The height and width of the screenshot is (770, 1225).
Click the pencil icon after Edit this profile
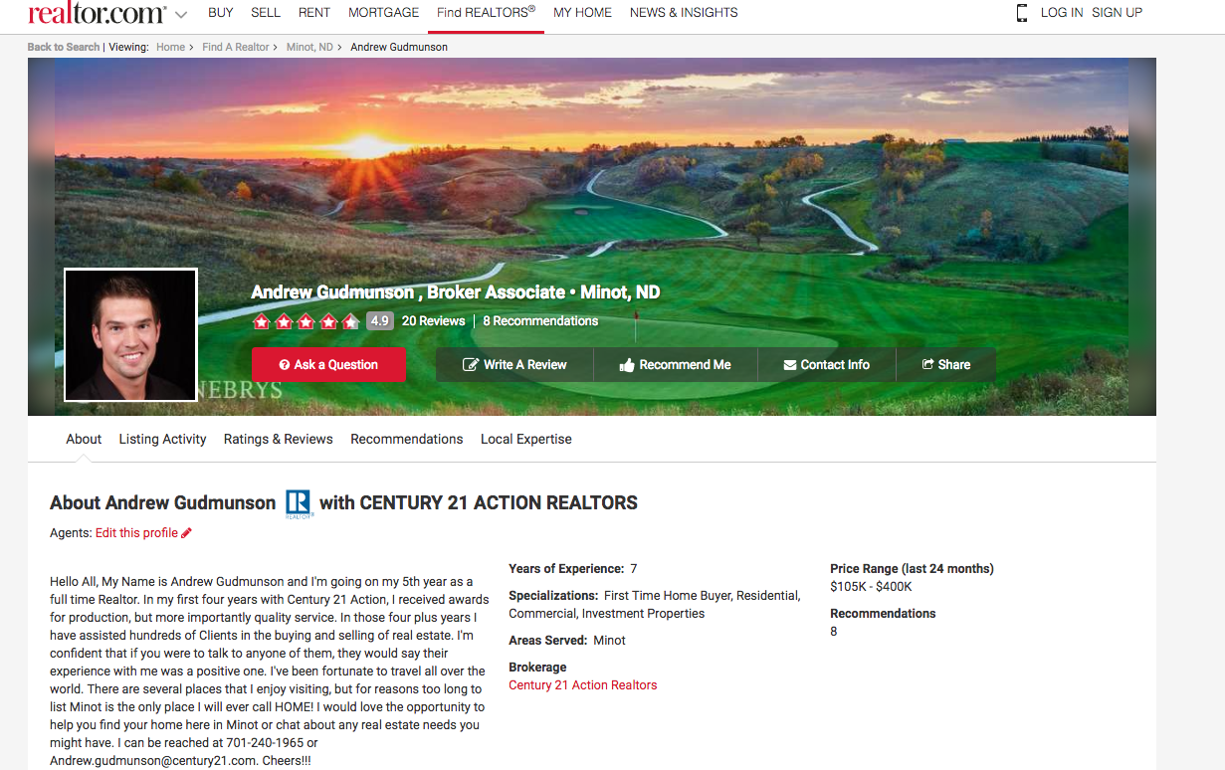tap(186, 533)
